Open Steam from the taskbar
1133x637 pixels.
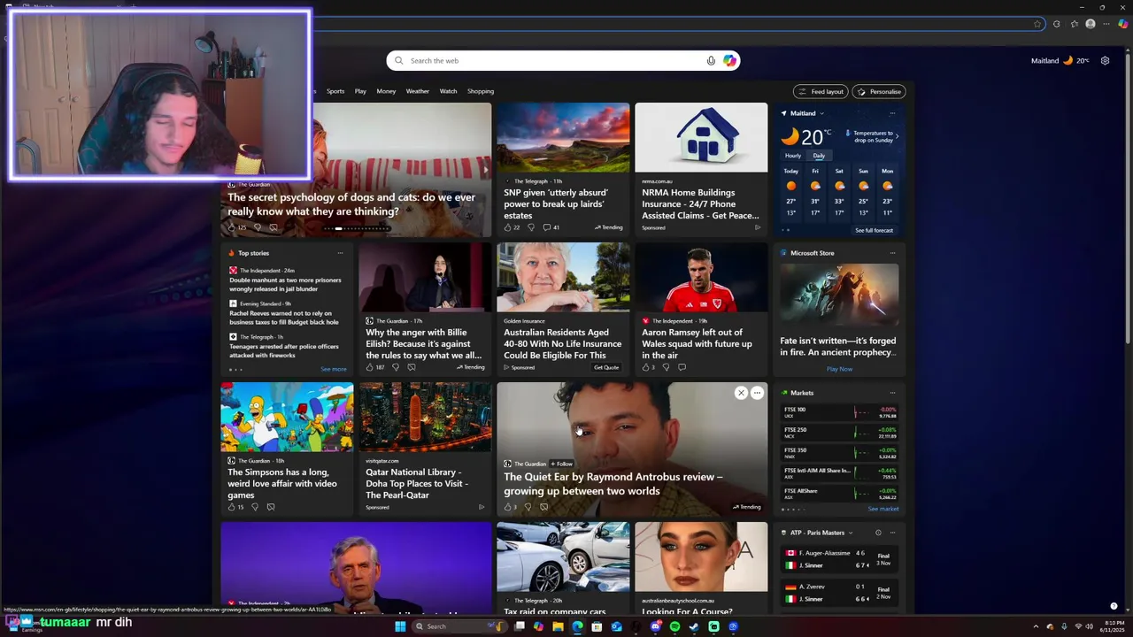(694, 626)
